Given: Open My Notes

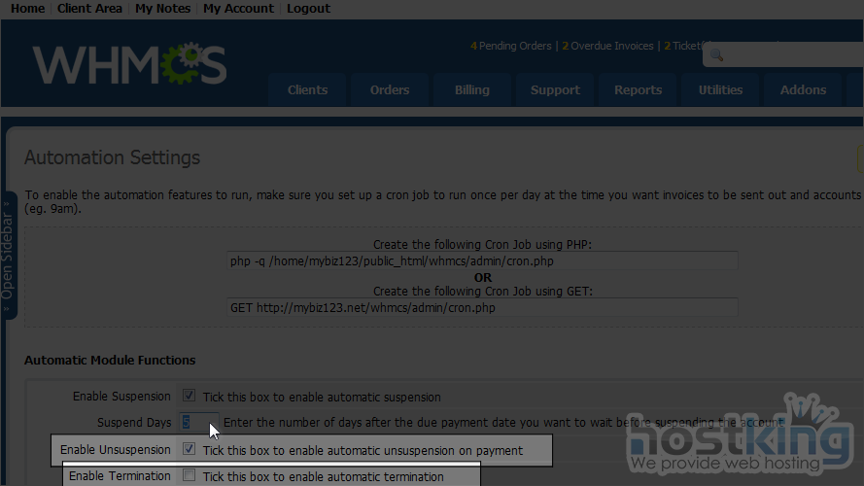Looking at the screenshot, I should 162,9.
